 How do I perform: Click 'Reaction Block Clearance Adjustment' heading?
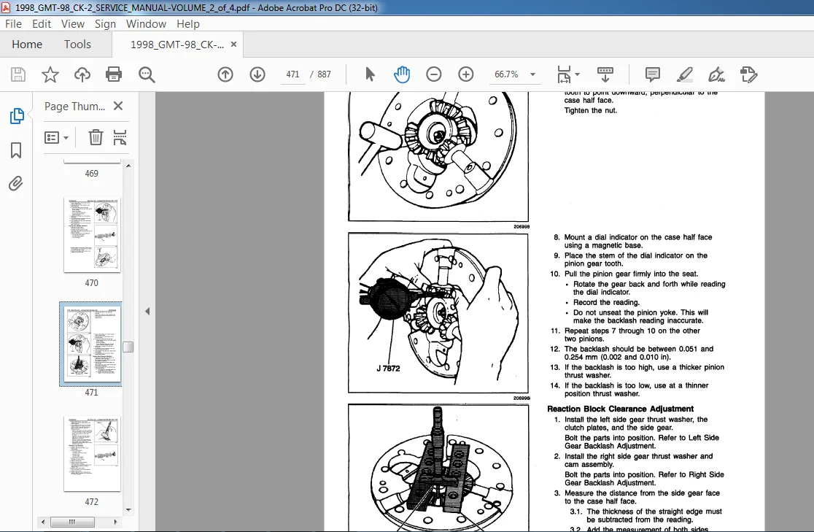pos(621,409)
